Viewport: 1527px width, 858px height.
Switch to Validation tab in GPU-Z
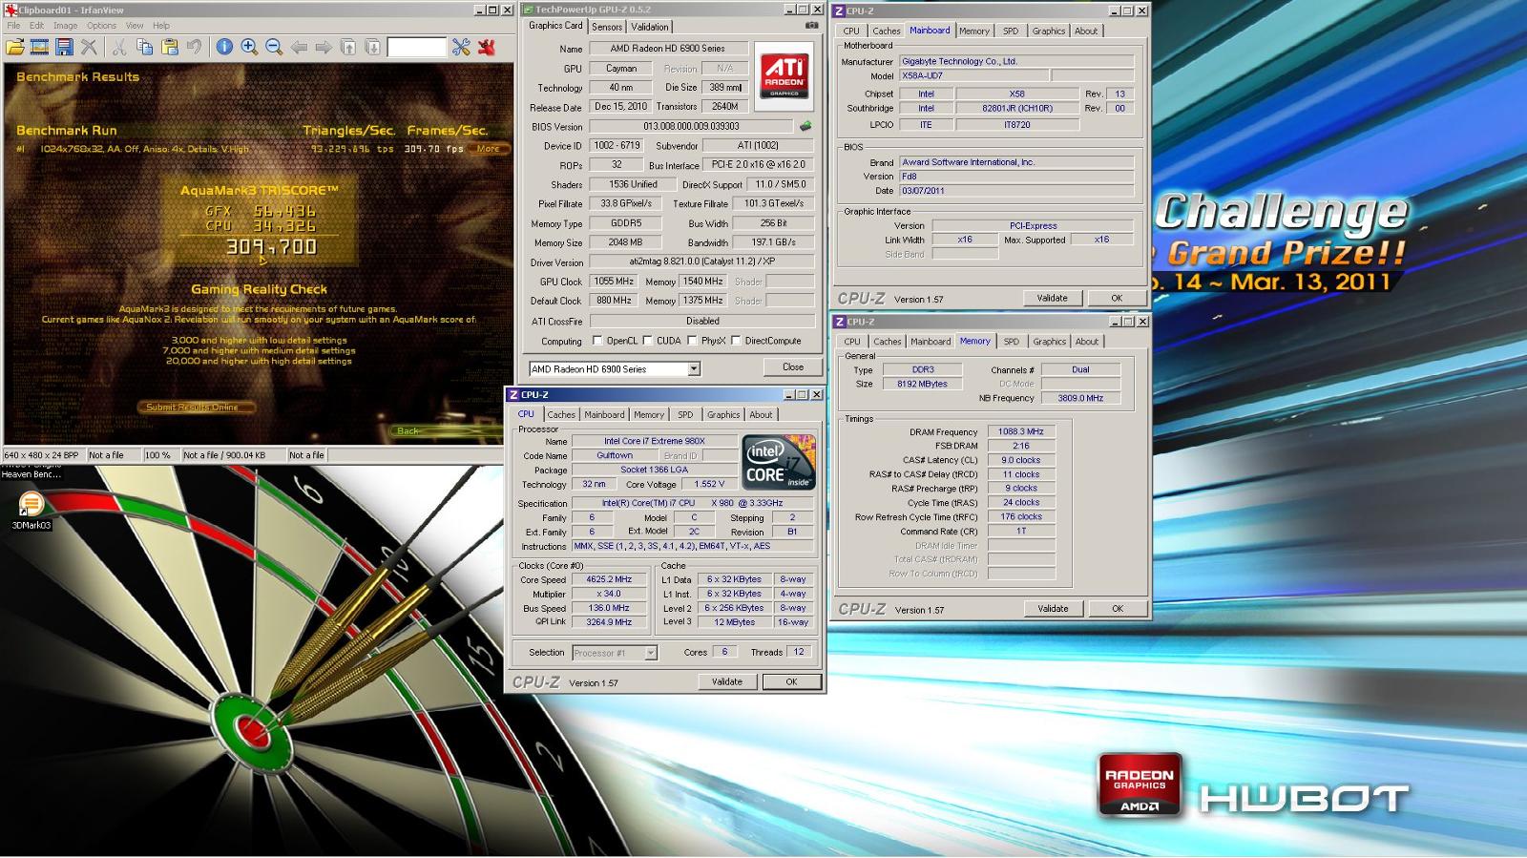click(650, 27)
